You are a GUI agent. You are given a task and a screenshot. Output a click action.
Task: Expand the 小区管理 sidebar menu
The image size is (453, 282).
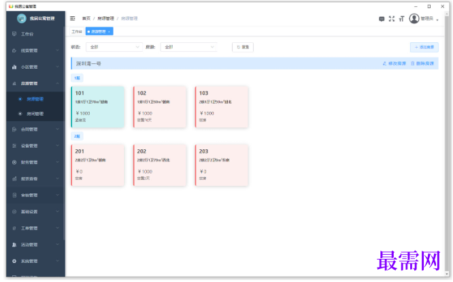click(x=35, y=67)
